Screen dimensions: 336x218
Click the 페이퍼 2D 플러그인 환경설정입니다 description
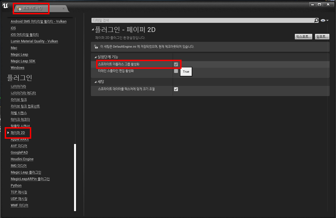[120, 38]
